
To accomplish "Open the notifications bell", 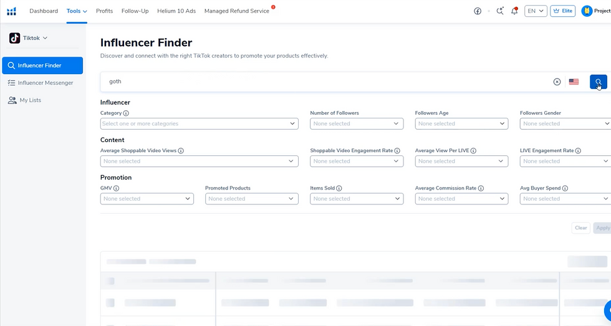I will 514,11.
